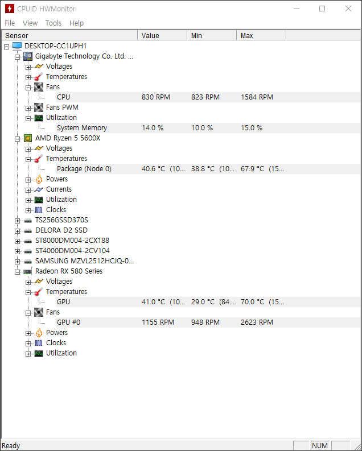
Task: Click the drive icon beside DELORA D2 SSD
Action: tap(28, 231)
